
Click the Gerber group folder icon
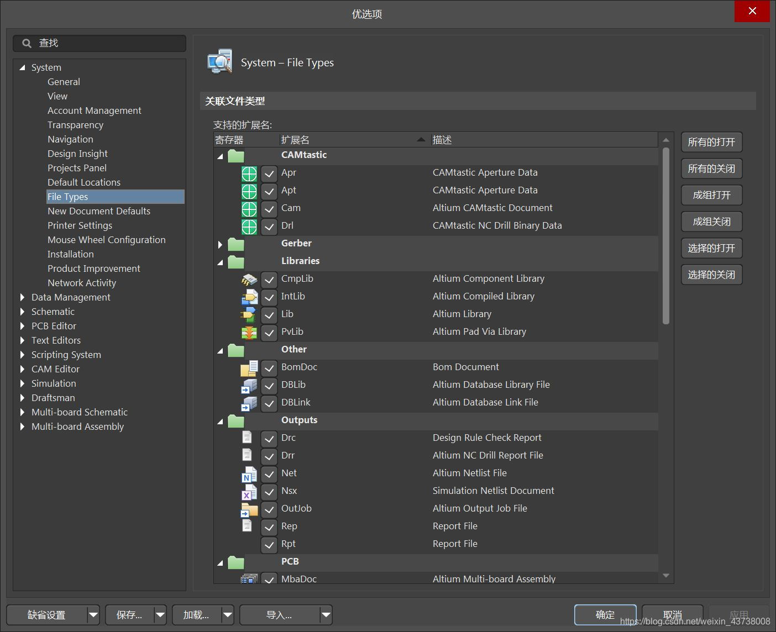(236, 244)
